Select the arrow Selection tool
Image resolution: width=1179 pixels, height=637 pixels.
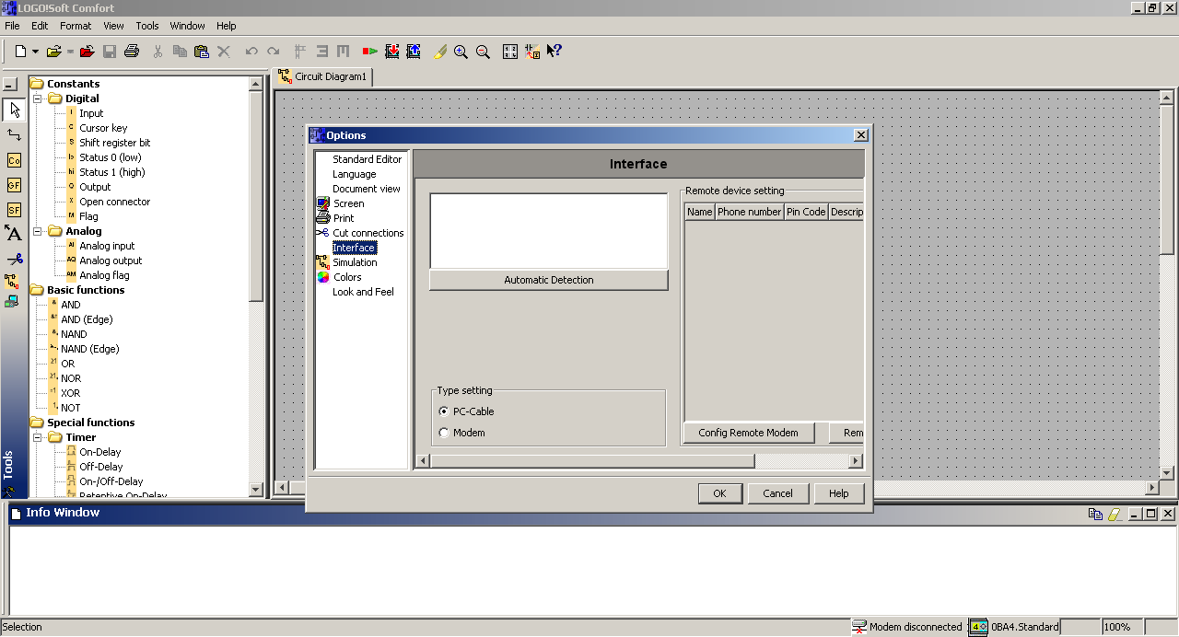coord(14,110)
